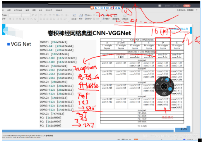
Task: Click the INPUT: [224x224x3] line
Action: click(x=54, y=42)
